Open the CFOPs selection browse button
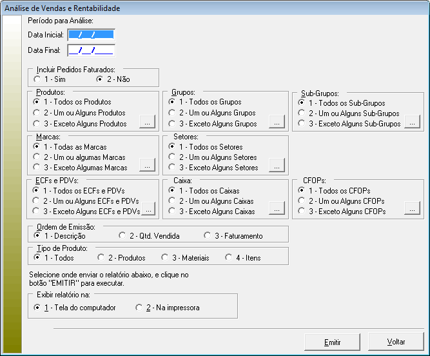 click(412, 208)
